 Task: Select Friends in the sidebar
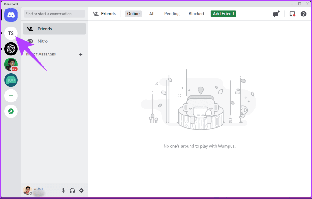[x=54, y=29]
